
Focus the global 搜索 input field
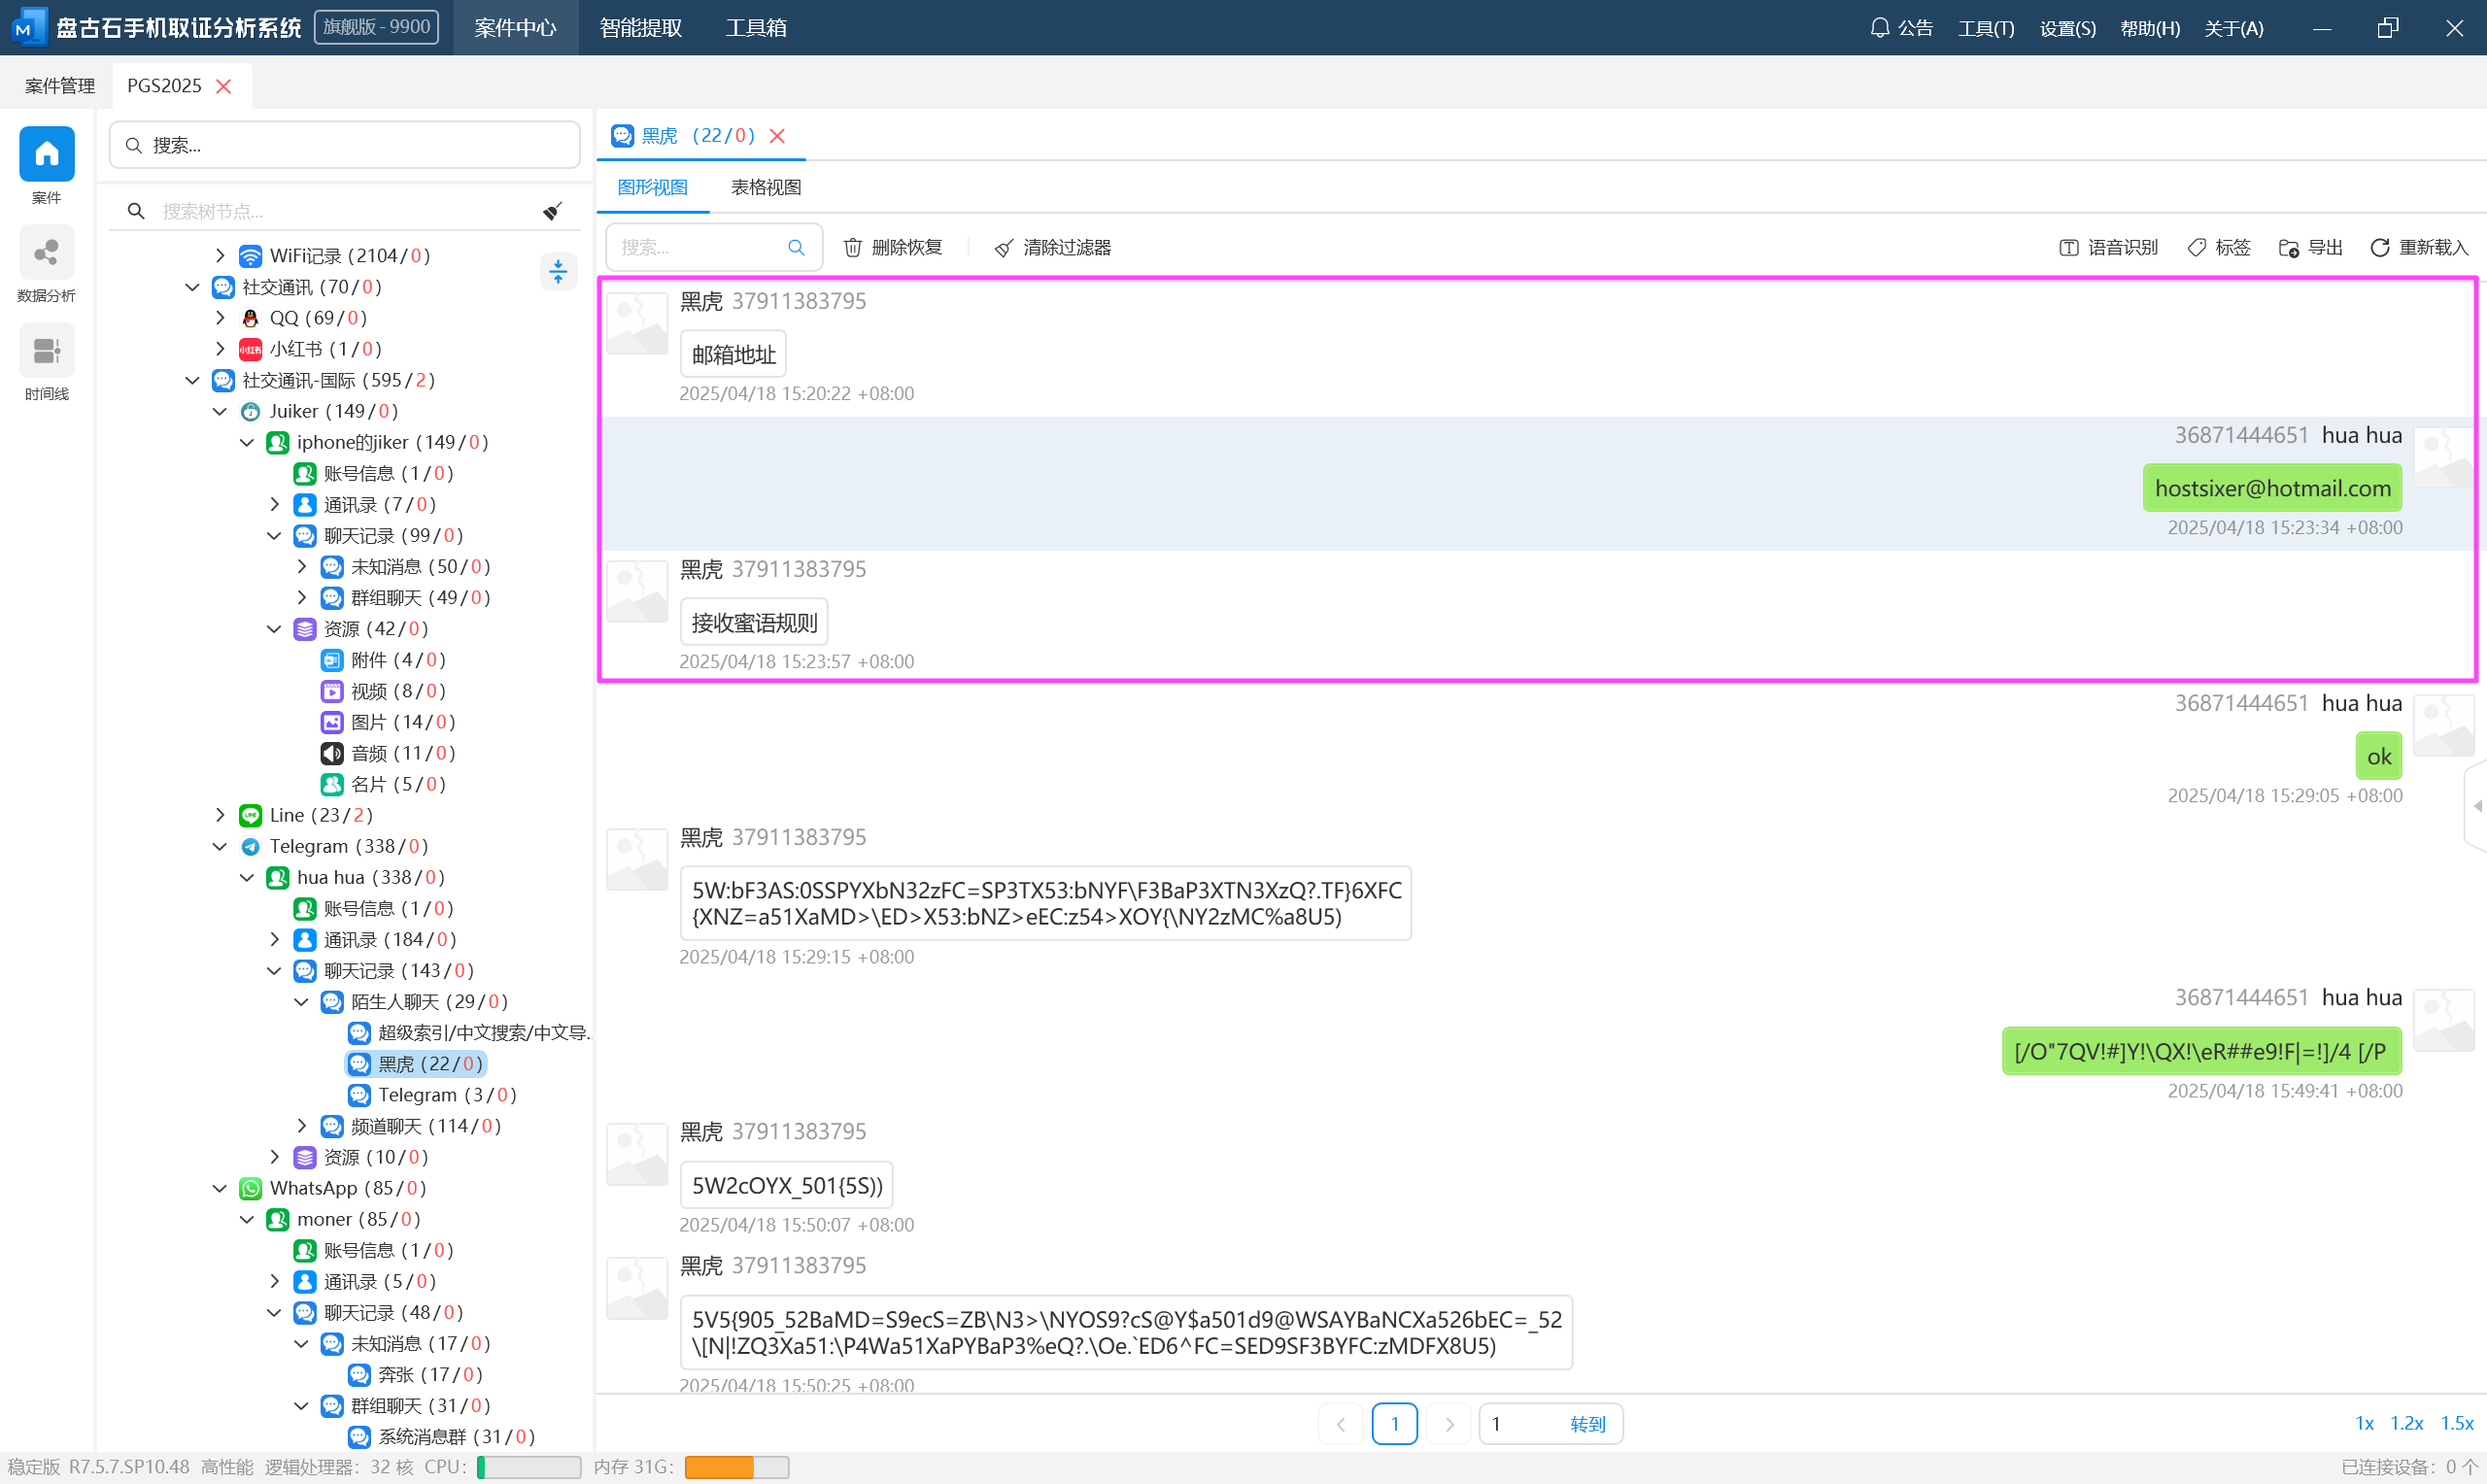point(345,145)
